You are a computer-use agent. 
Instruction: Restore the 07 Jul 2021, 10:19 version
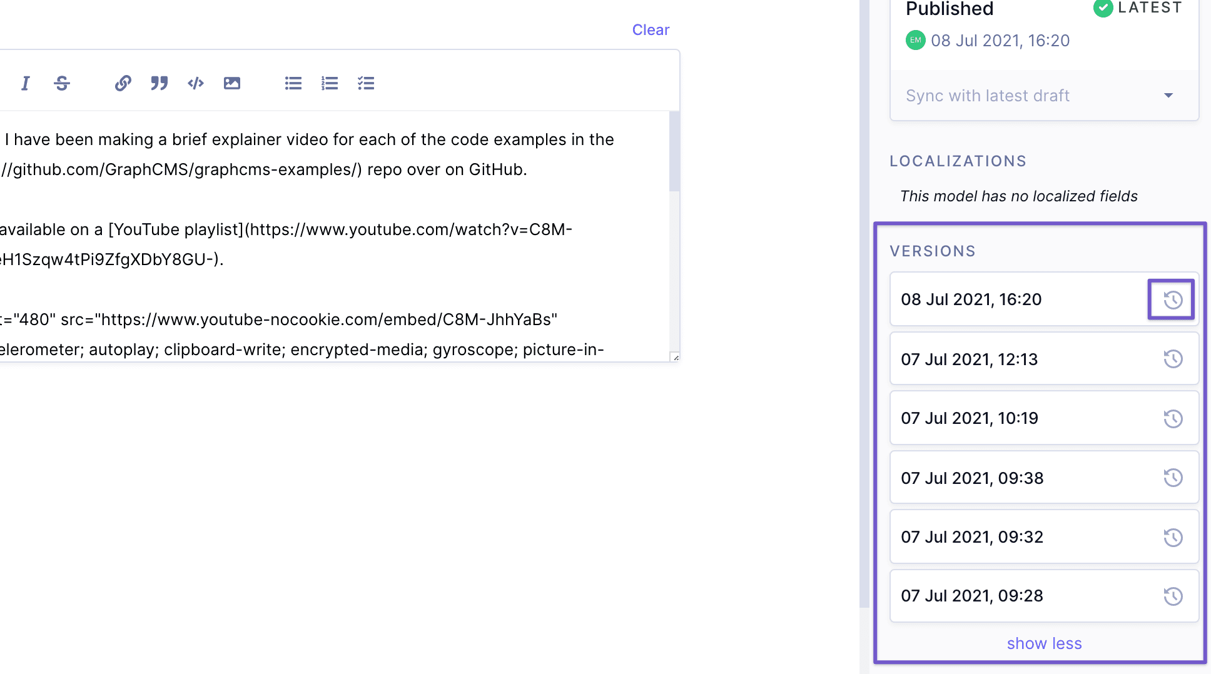coord(1173,418)
